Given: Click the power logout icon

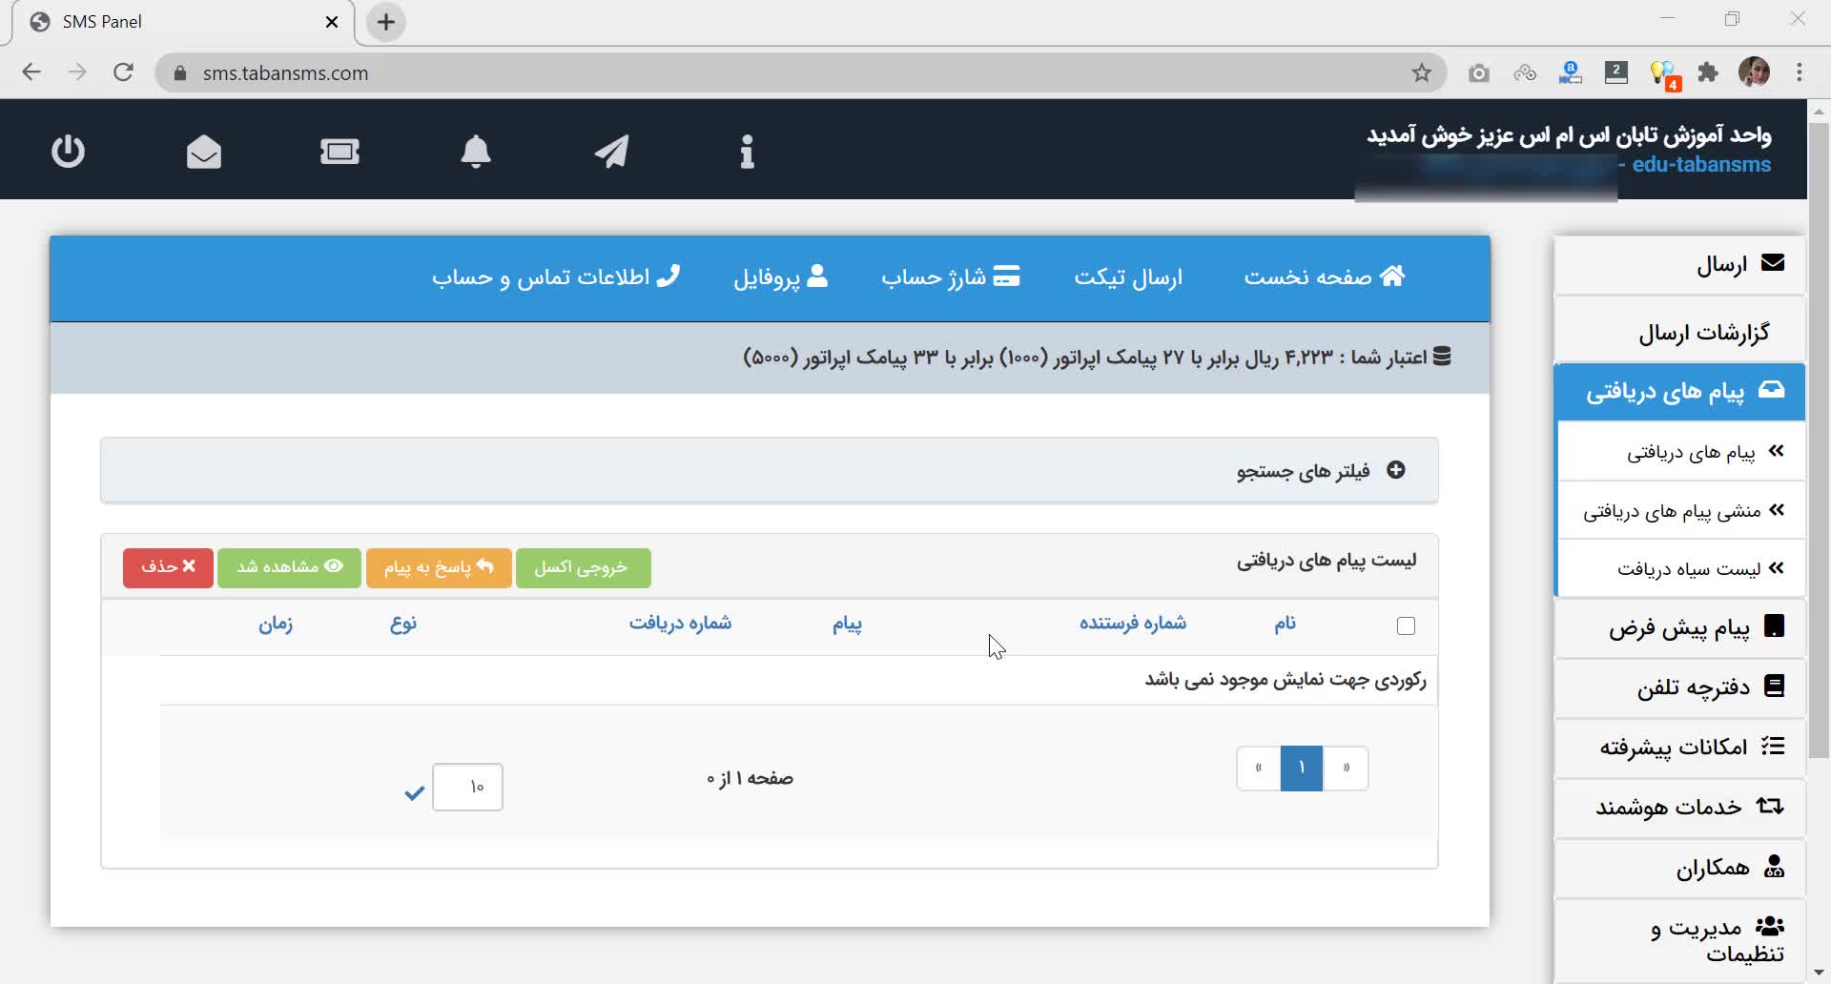Looking at the screenshot, I should (x=68, y=152).
